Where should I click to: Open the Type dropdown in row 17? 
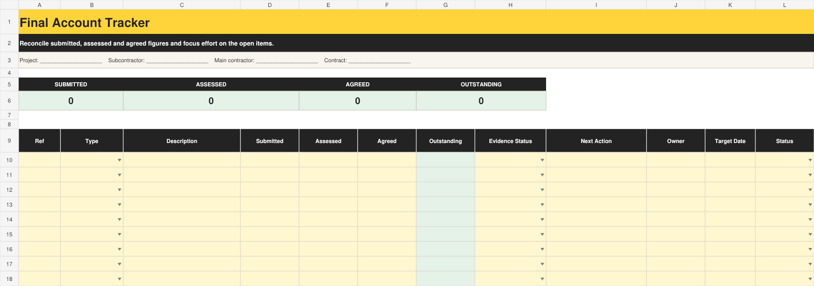coord(120,264)
